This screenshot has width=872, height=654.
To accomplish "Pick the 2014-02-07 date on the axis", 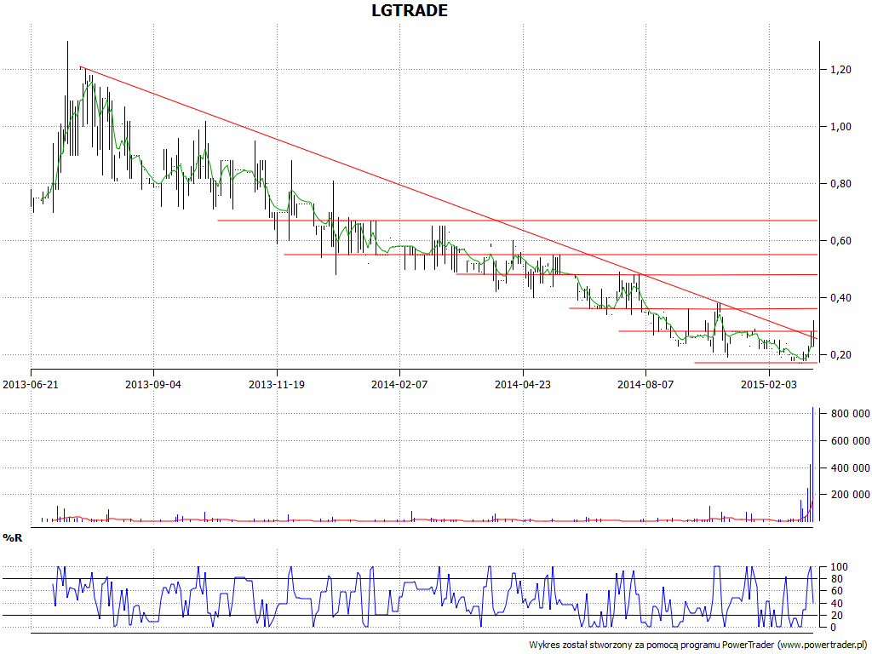I will [x=399, y=384].
